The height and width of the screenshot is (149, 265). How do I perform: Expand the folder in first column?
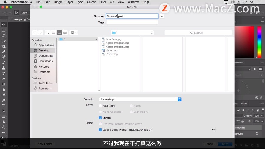[x=96, y=39]
